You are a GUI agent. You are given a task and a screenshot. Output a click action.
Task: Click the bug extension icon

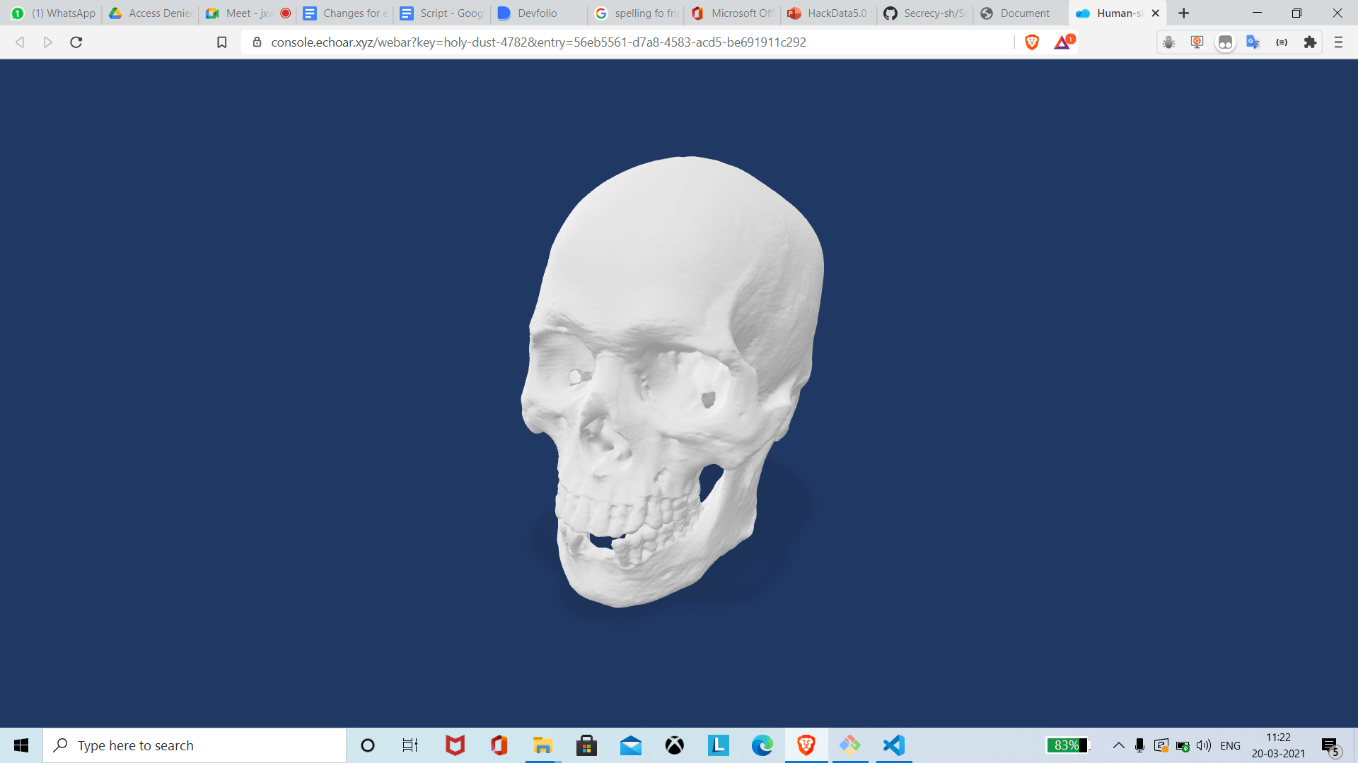pyautogui.click(x=1168, y=42)
